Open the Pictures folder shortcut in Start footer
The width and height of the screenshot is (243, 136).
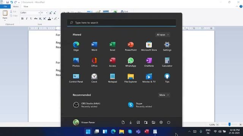tap(138, 122)
